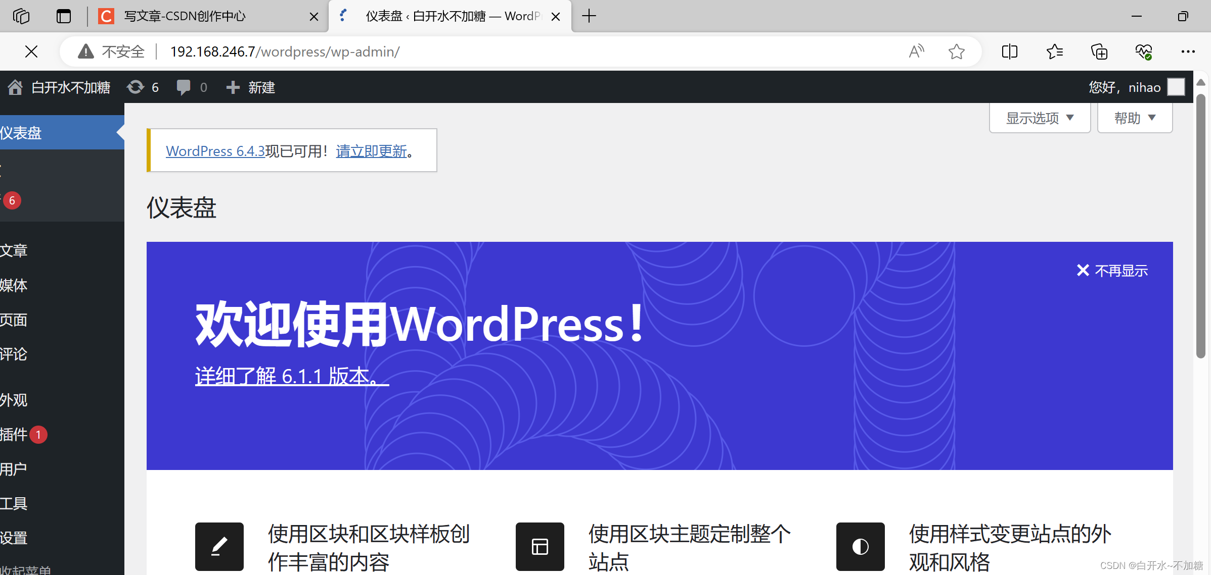Viewport: 1211px width, 575px height.
Task: Click the 请立即更新 update link
Action: (x=371, y=151)
